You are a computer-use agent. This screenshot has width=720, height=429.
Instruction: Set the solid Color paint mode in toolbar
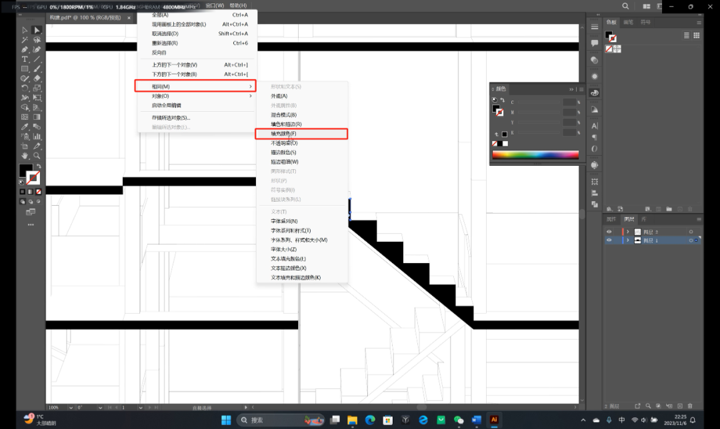pos(22,191)
